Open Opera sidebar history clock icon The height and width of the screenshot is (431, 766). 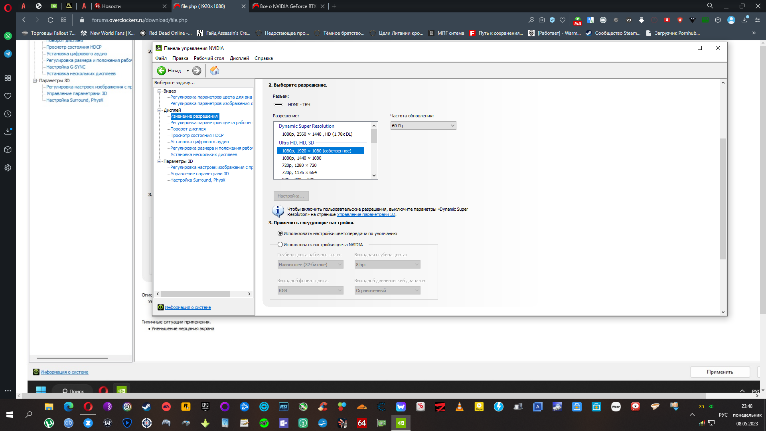coord(8,114)
